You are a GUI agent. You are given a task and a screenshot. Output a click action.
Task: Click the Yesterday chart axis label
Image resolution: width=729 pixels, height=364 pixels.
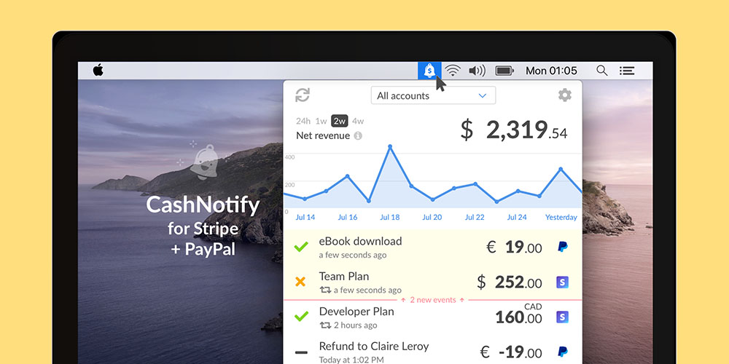[561, 217]
